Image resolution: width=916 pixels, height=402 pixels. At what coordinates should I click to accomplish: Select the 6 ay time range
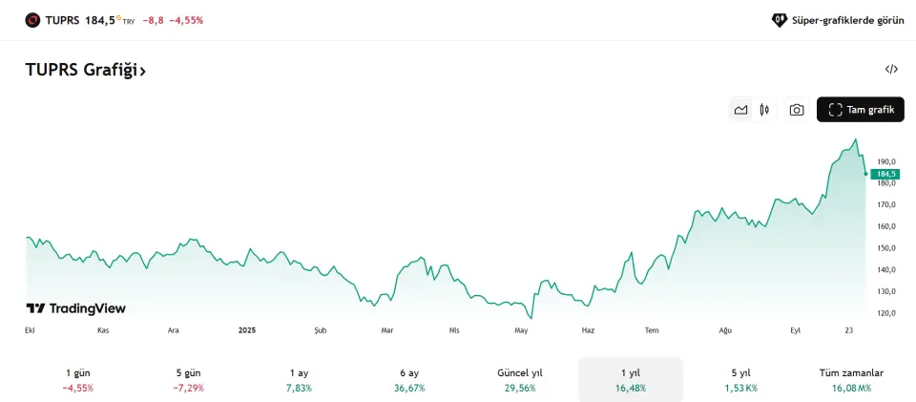tap(411, 380)
